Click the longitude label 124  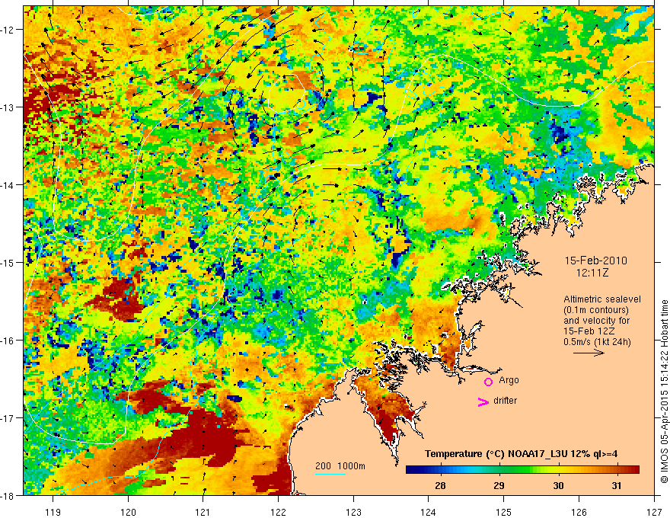coord(429,512)
